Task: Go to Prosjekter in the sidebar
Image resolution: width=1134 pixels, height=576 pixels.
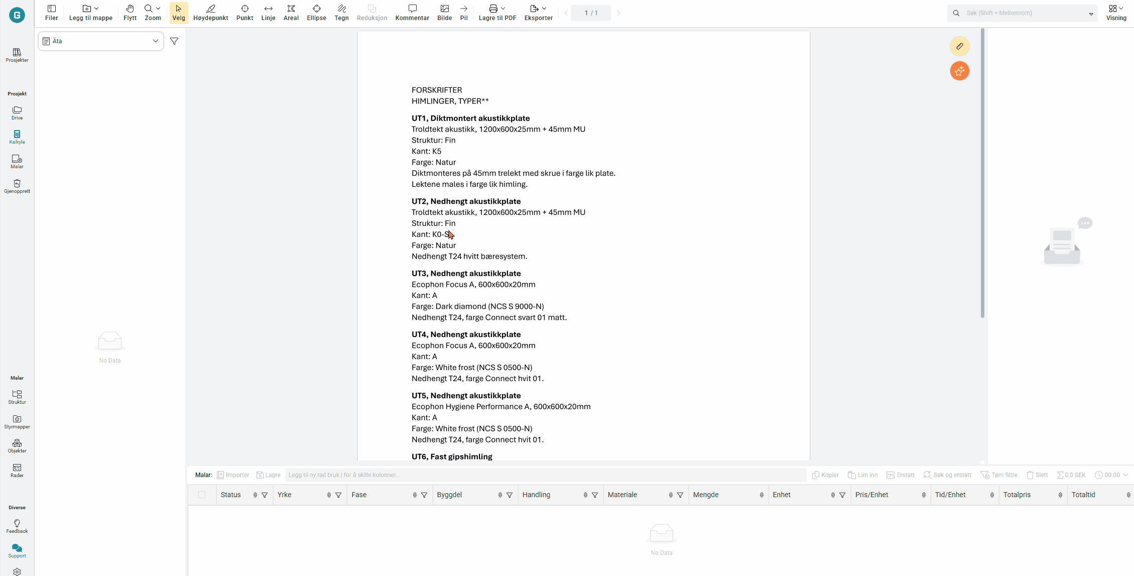Action: click(17, 55)
